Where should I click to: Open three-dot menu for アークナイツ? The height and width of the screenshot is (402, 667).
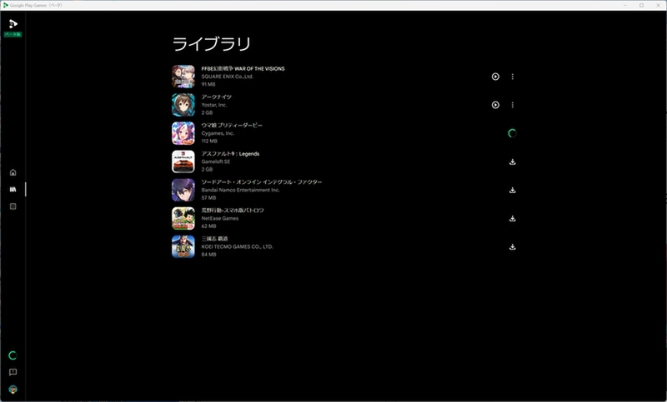pyautogui.click(x=513, y=105)
